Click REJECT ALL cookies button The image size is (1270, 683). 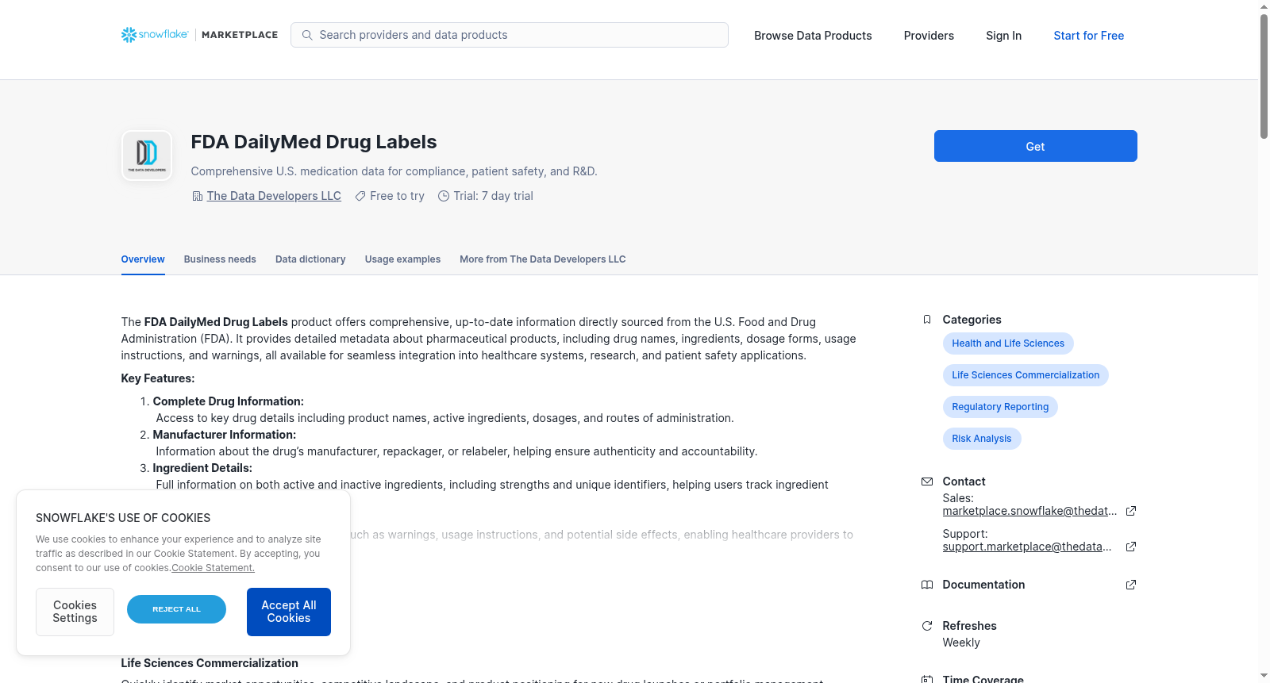pyautogui.click(x=176, y=609)
